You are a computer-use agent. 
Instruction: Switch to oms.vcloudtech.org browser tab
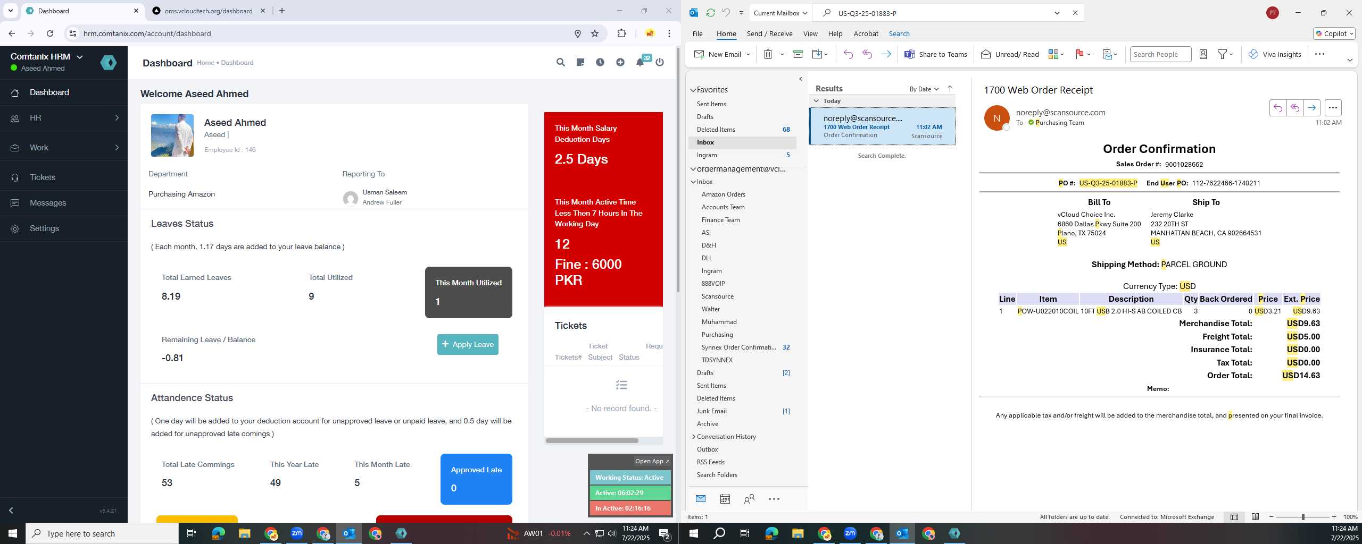point(208,11)
